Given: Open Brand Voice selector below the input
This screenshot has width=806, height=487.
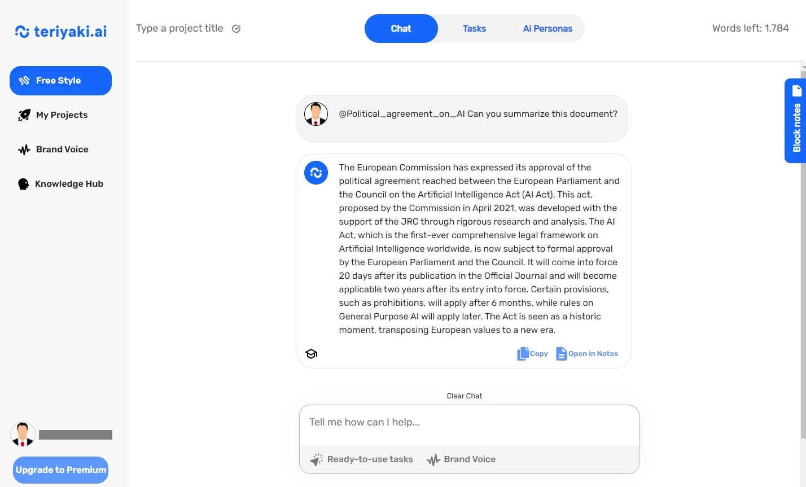Looking at the screenshot, I should (x=461, y=459).
